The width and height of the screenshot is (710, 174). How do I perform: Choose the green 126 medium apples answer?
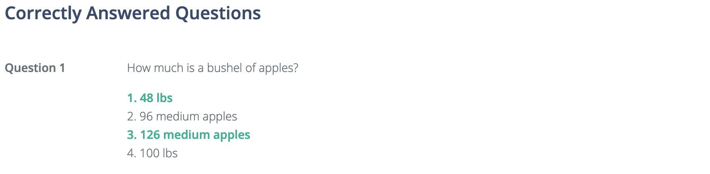click(189, 135)
